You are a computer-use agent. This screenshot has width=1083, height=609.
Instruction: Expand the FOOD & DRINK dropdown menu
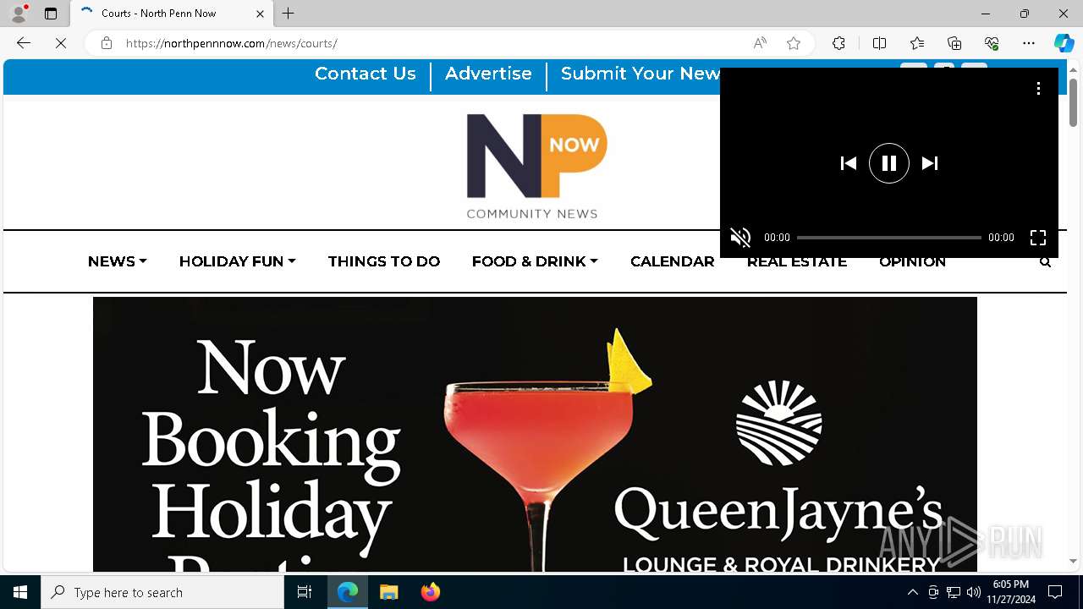[535, 261]
